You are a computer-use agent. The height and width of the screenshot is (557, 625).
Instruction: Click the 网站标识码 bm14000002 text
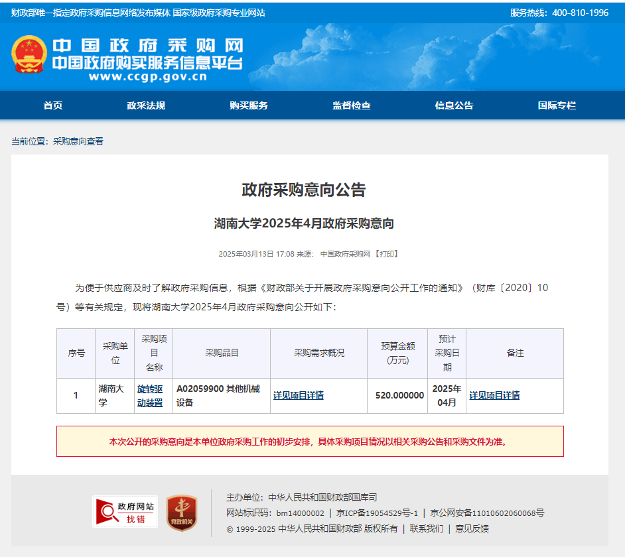tap(275, 513)
